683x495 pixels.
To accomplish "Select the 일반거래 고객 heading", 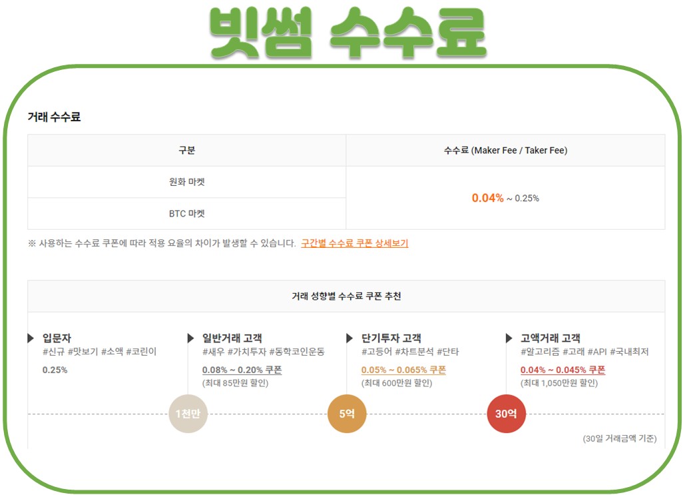I will coord(232,338).
